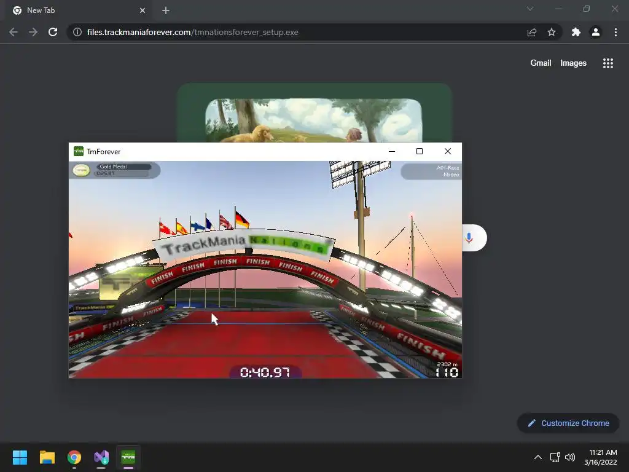Open the volume tray icon
Viewport: 629px width, 472px height.
[570, 457]
